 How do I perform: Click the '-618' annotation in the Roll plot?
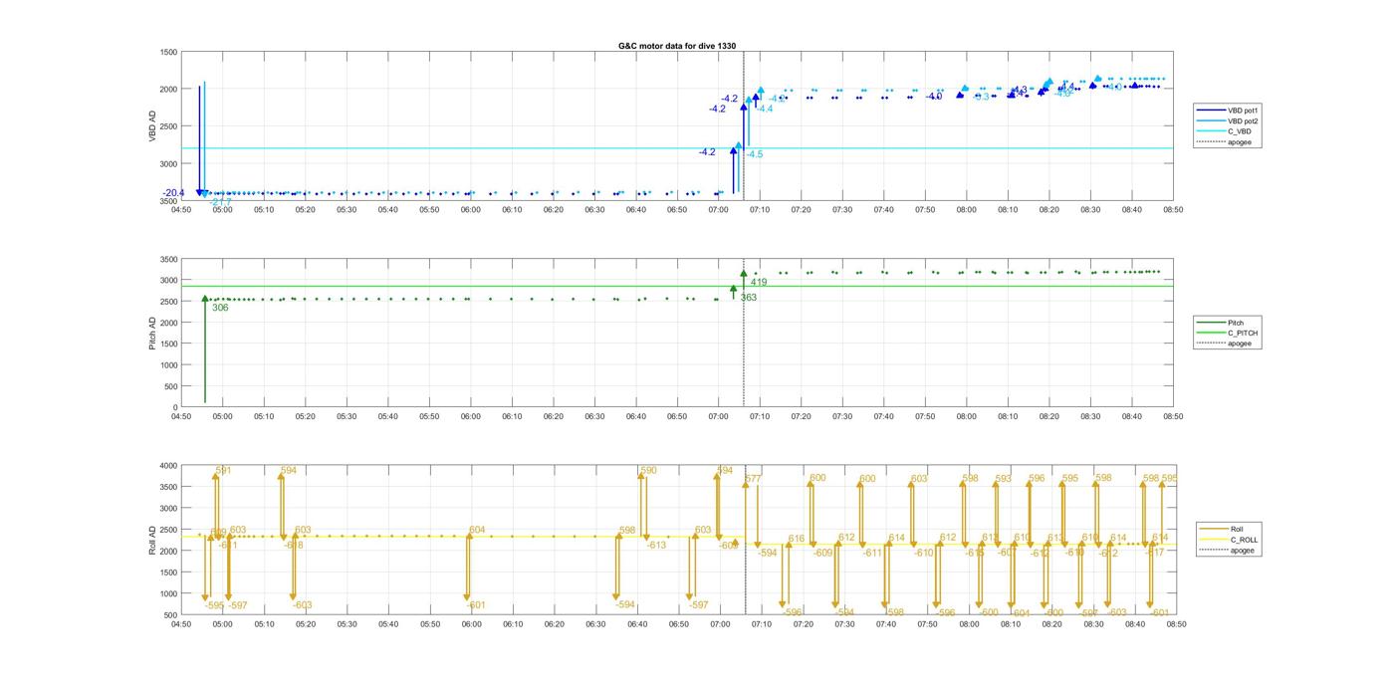coord(294,545)
